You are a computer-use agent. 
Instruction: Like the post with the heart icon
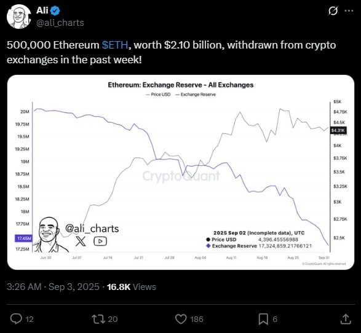181,319
